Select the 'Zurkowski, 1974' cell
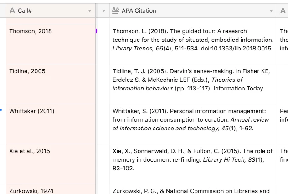This screenshot has height=194, width=288. coord(51,189)
